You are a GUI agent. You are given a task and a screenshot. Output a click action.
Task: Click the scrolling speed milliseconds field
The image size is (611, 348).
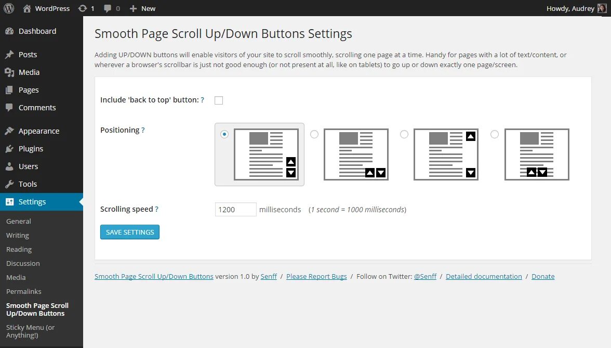click(236, 210)
